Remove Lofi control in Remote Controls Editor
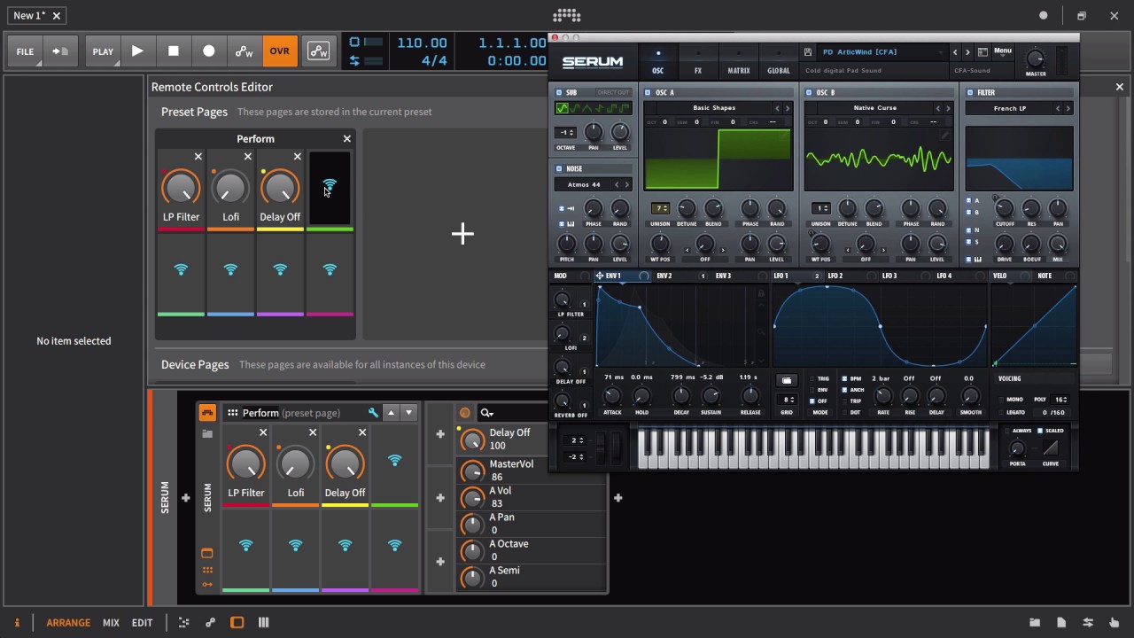Image resolution: width=1134 pixels, height=638 pixels. 248,157
